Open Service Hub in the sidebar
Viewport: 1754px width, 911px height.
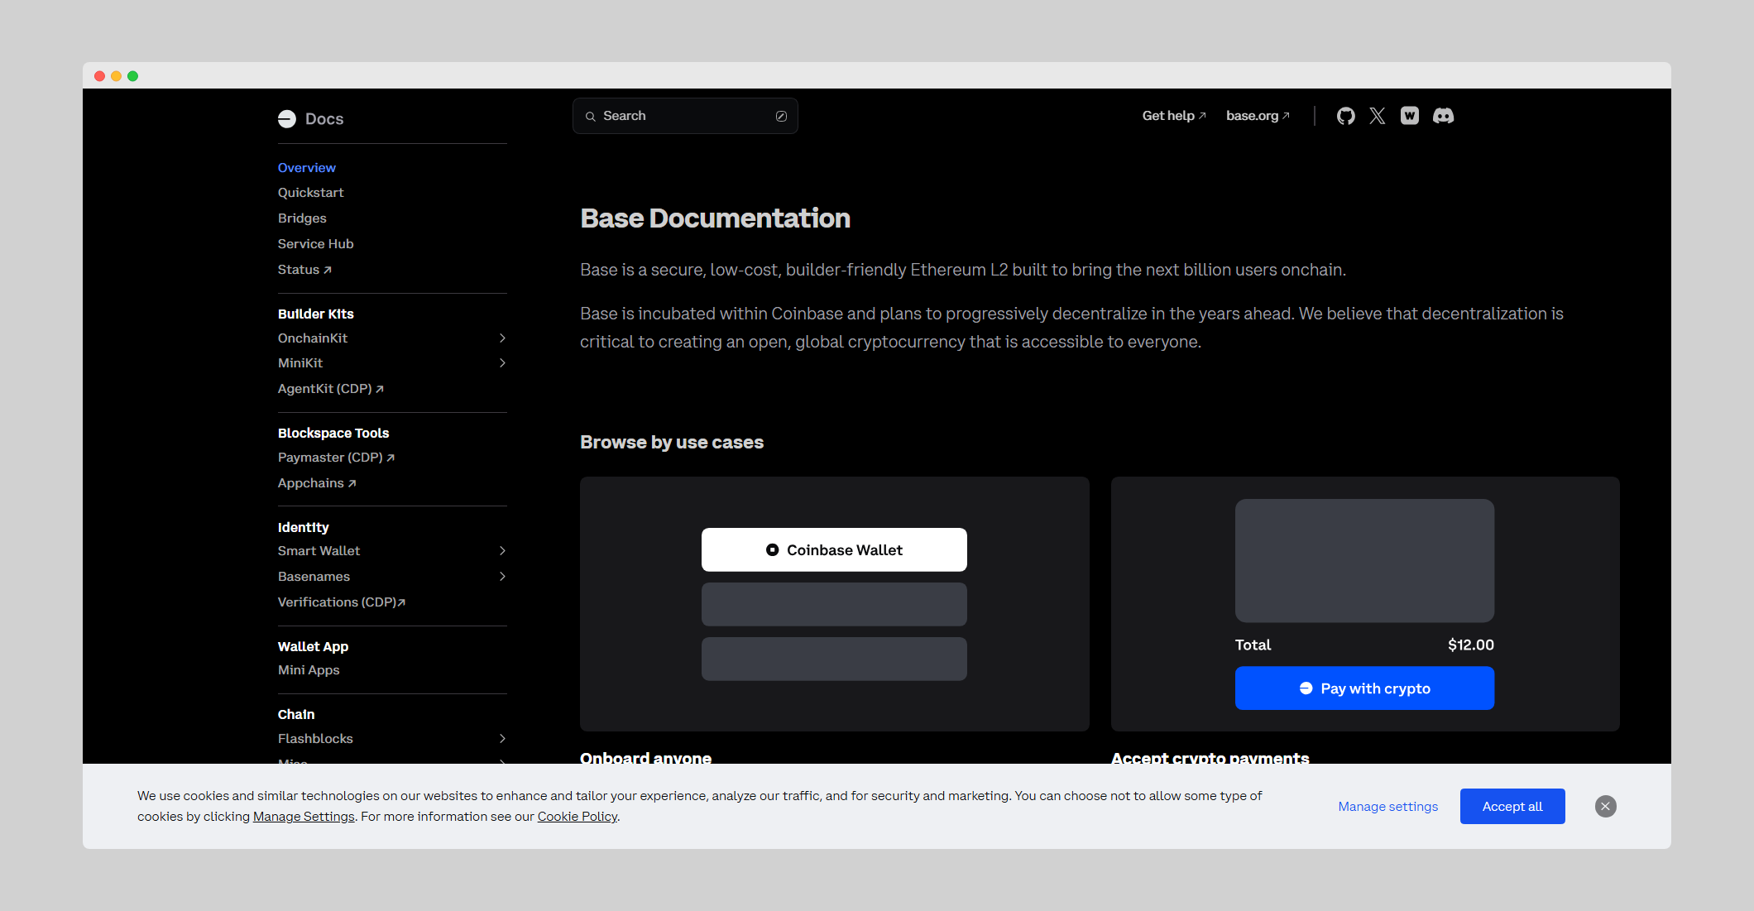click(316, 244)
